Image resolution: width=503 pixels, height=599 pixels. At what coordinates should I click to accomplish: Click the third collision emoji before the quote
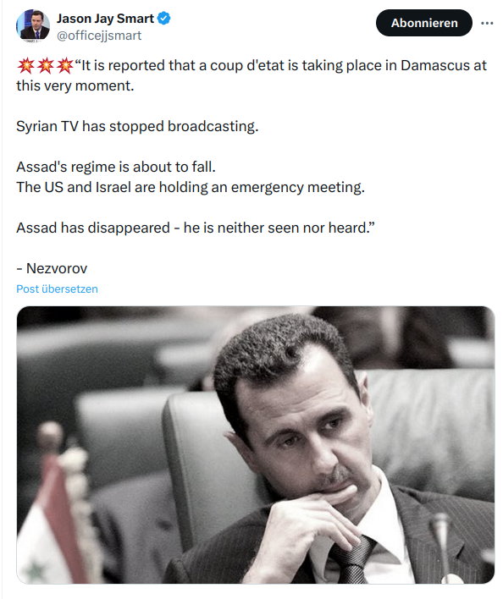64,66
